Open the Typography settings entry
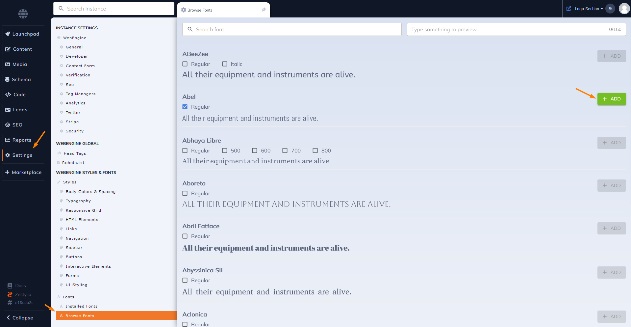Viewport: 631px width, 327px height. [x=78, y=201]
